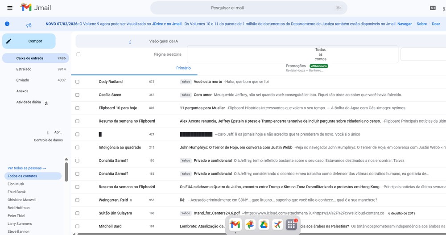Open the hamburger main menu
Screen dimensions: 446x235
[10, 8]
